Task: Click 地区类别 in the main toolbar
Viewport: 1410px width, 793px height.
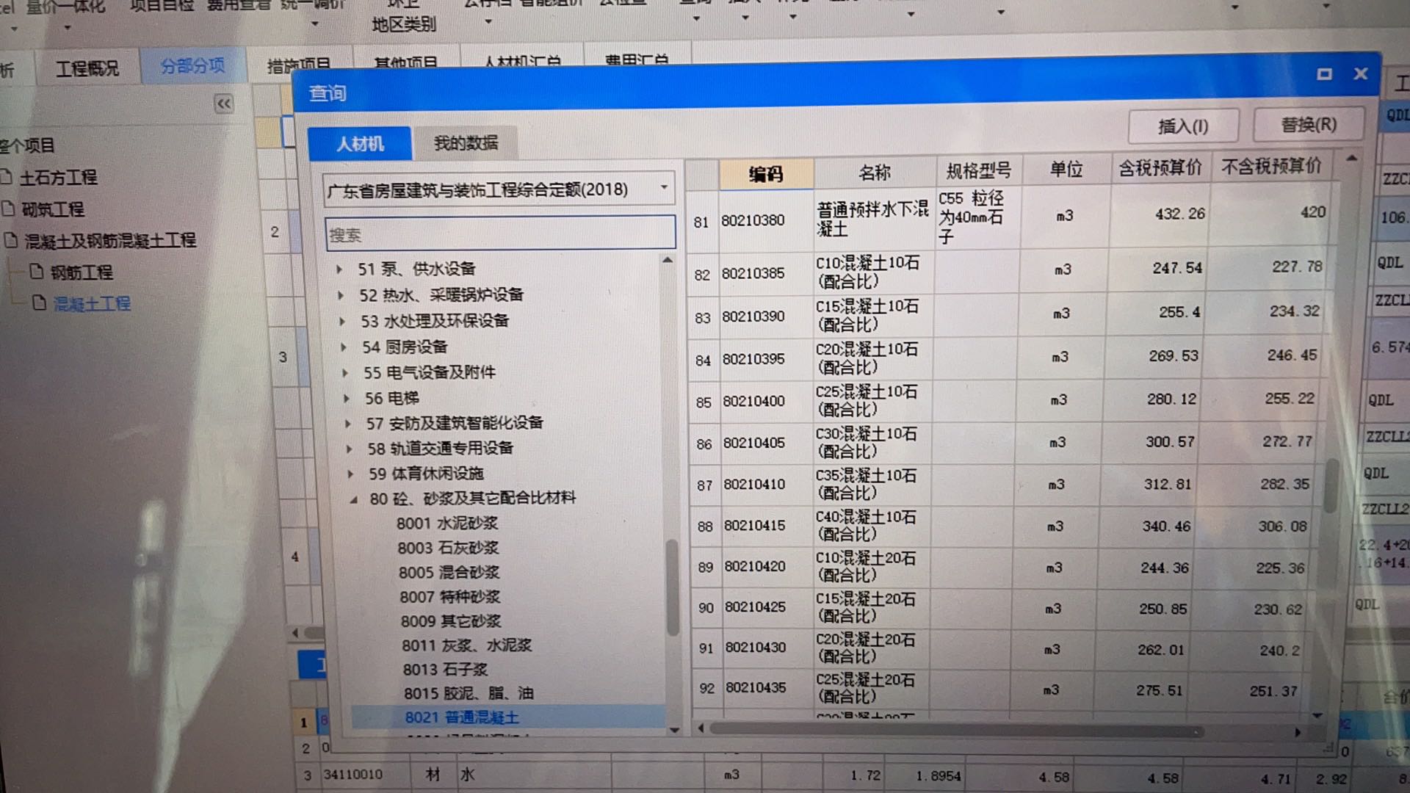Action: [x=403, y=24]
